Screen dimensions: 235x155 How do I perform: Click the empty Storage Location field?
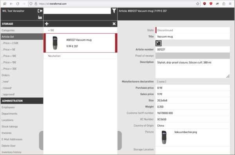(193, 149)
